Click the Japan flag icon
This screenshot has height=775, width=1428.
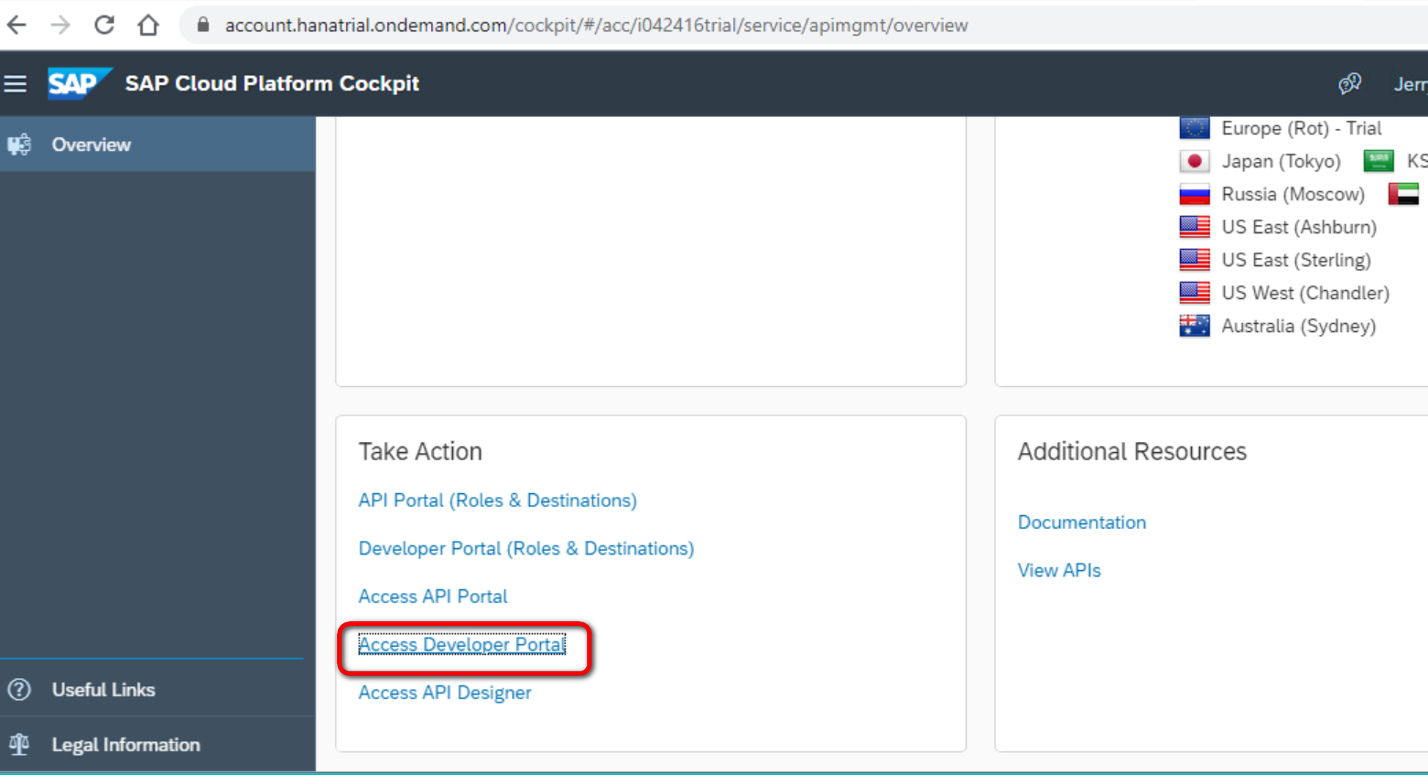pyautogui.click(x=1195, y=161)
